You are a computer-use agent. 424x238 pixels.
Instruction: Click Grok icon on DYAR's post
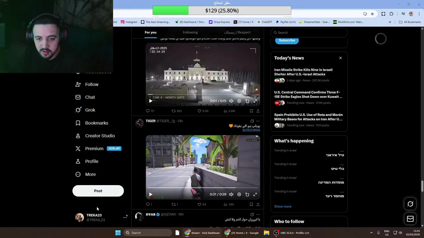coord(252,215)
